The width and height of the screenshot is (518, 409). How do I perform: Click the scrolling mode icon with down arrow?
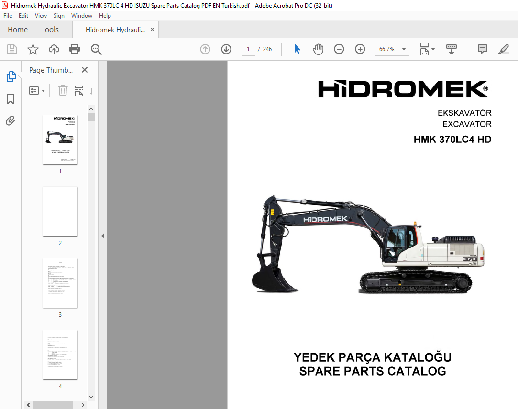(451, 49)
